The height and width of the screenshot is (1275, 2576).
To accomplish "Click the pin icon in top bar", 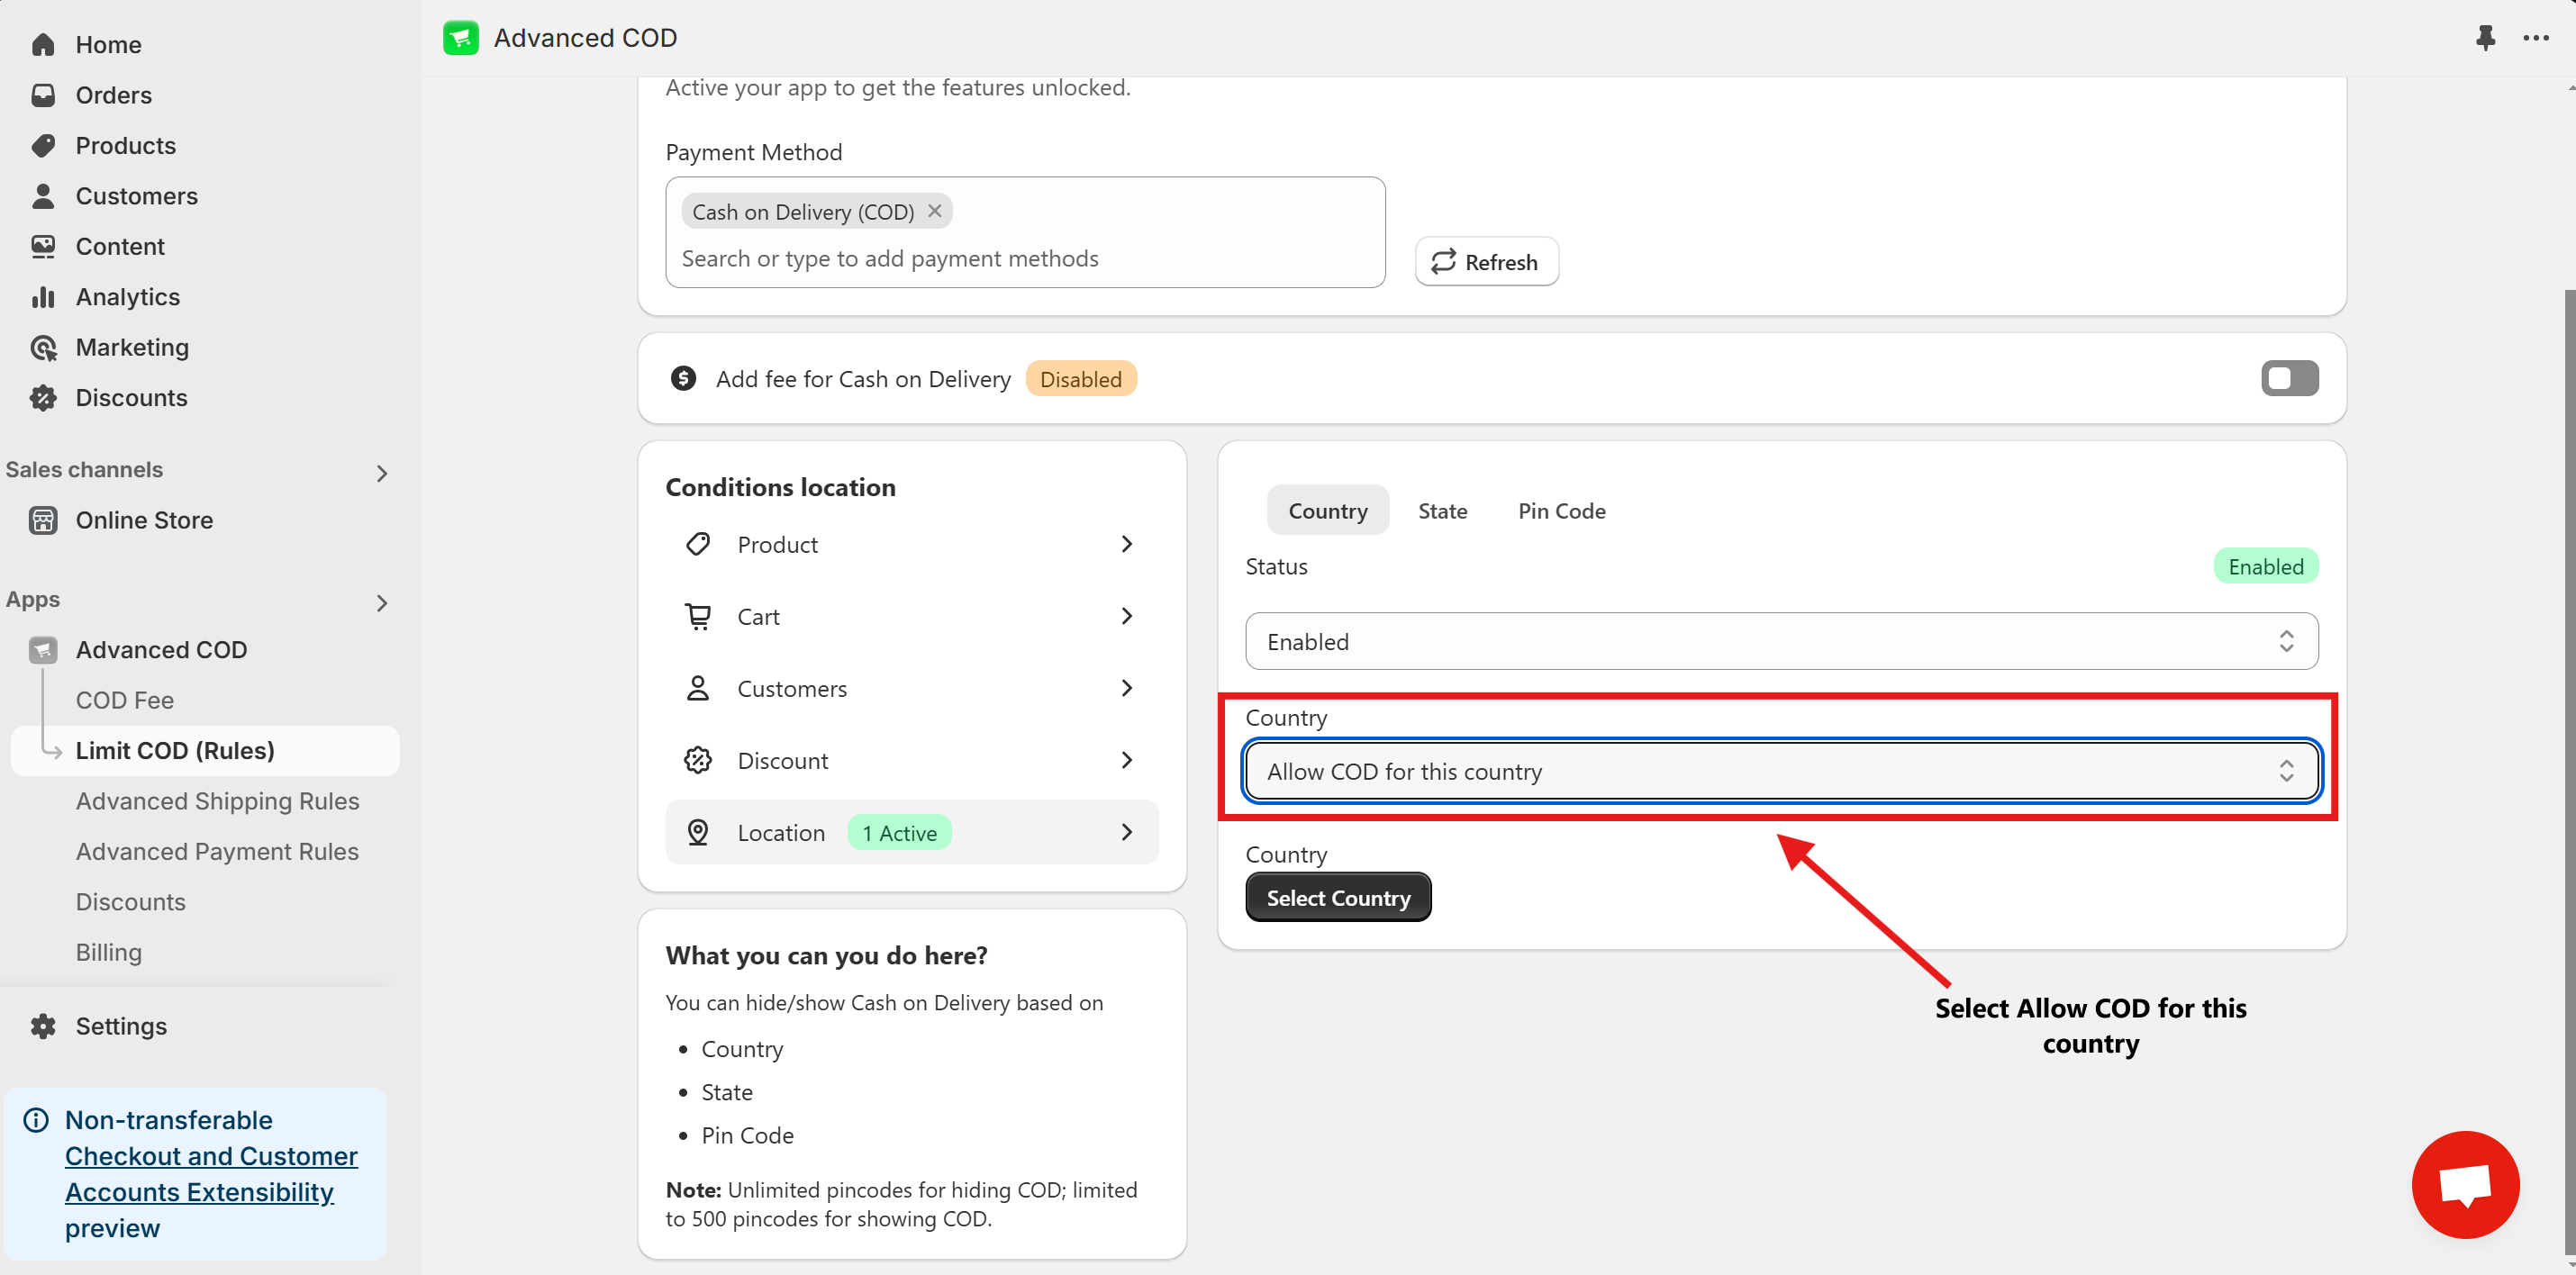I will [2484, 38].
